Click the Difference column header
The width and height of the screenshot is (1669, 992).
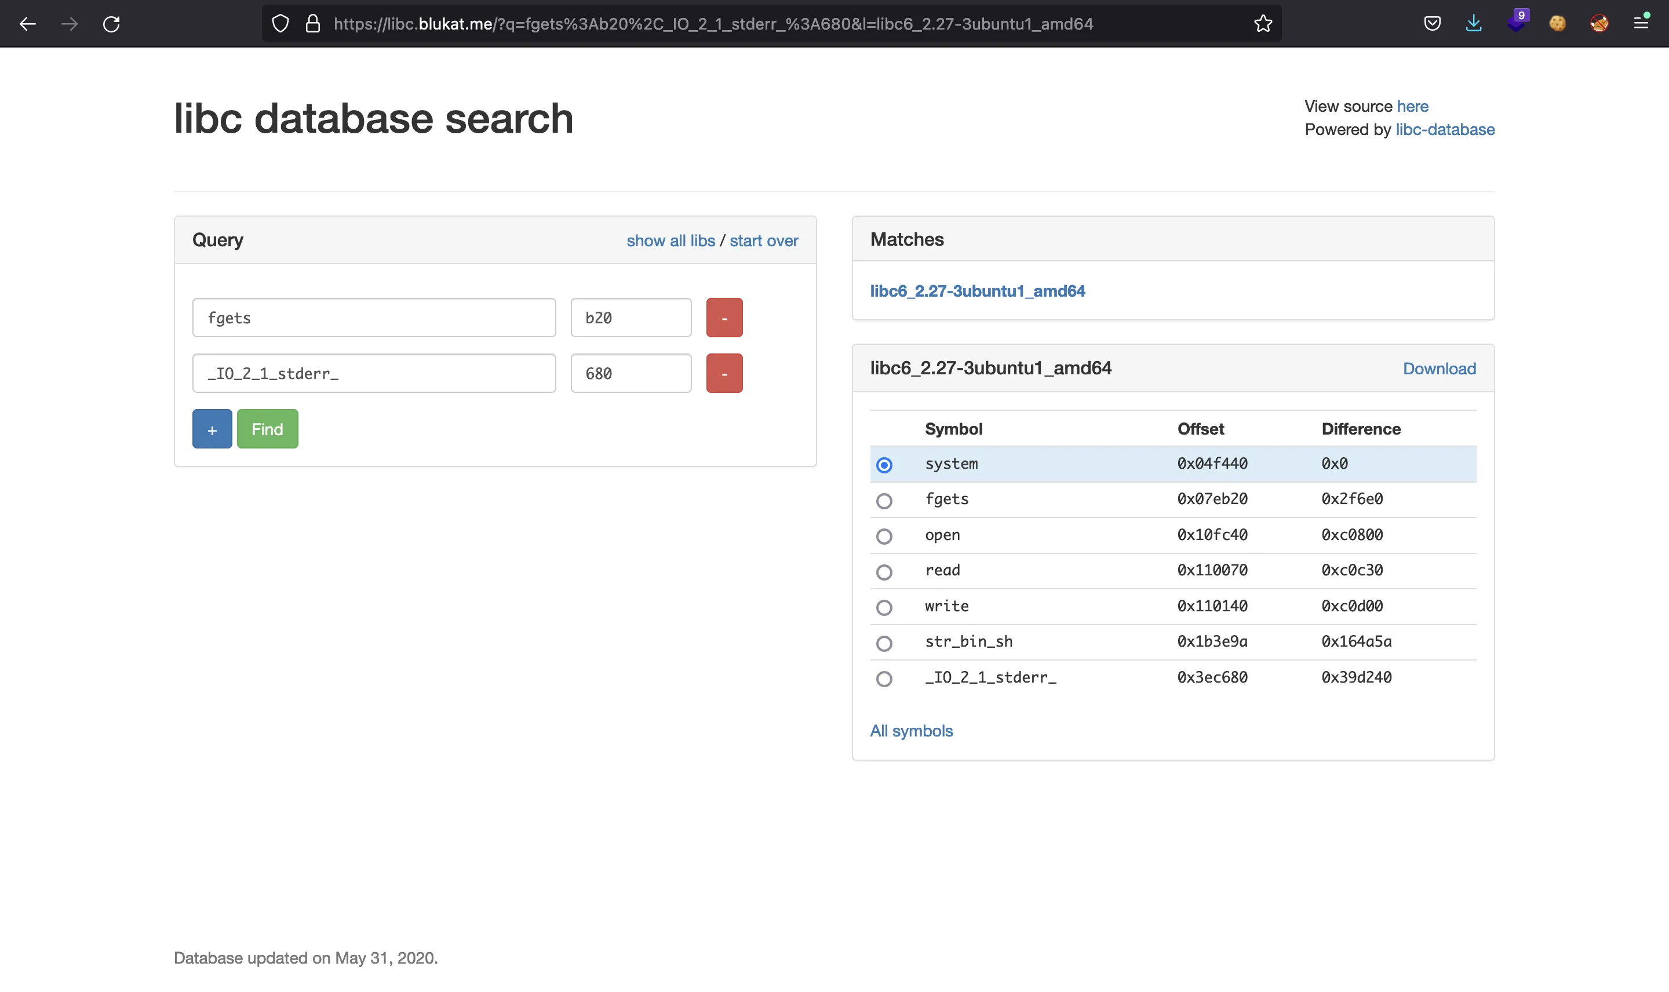1361,429
